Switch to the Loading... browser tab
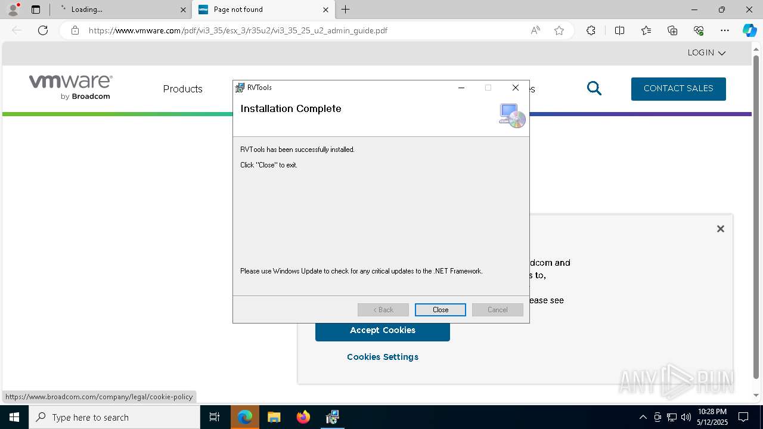Image resolution: width=763 pixels, height=429 pixels. tap(120, 10)
